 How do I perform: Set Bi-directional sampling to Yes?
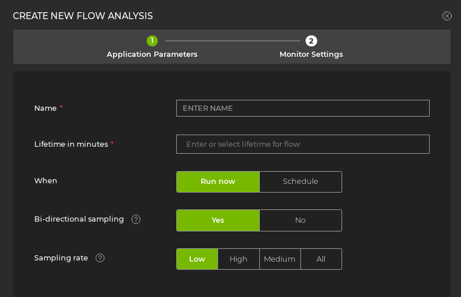coord(218,220)
